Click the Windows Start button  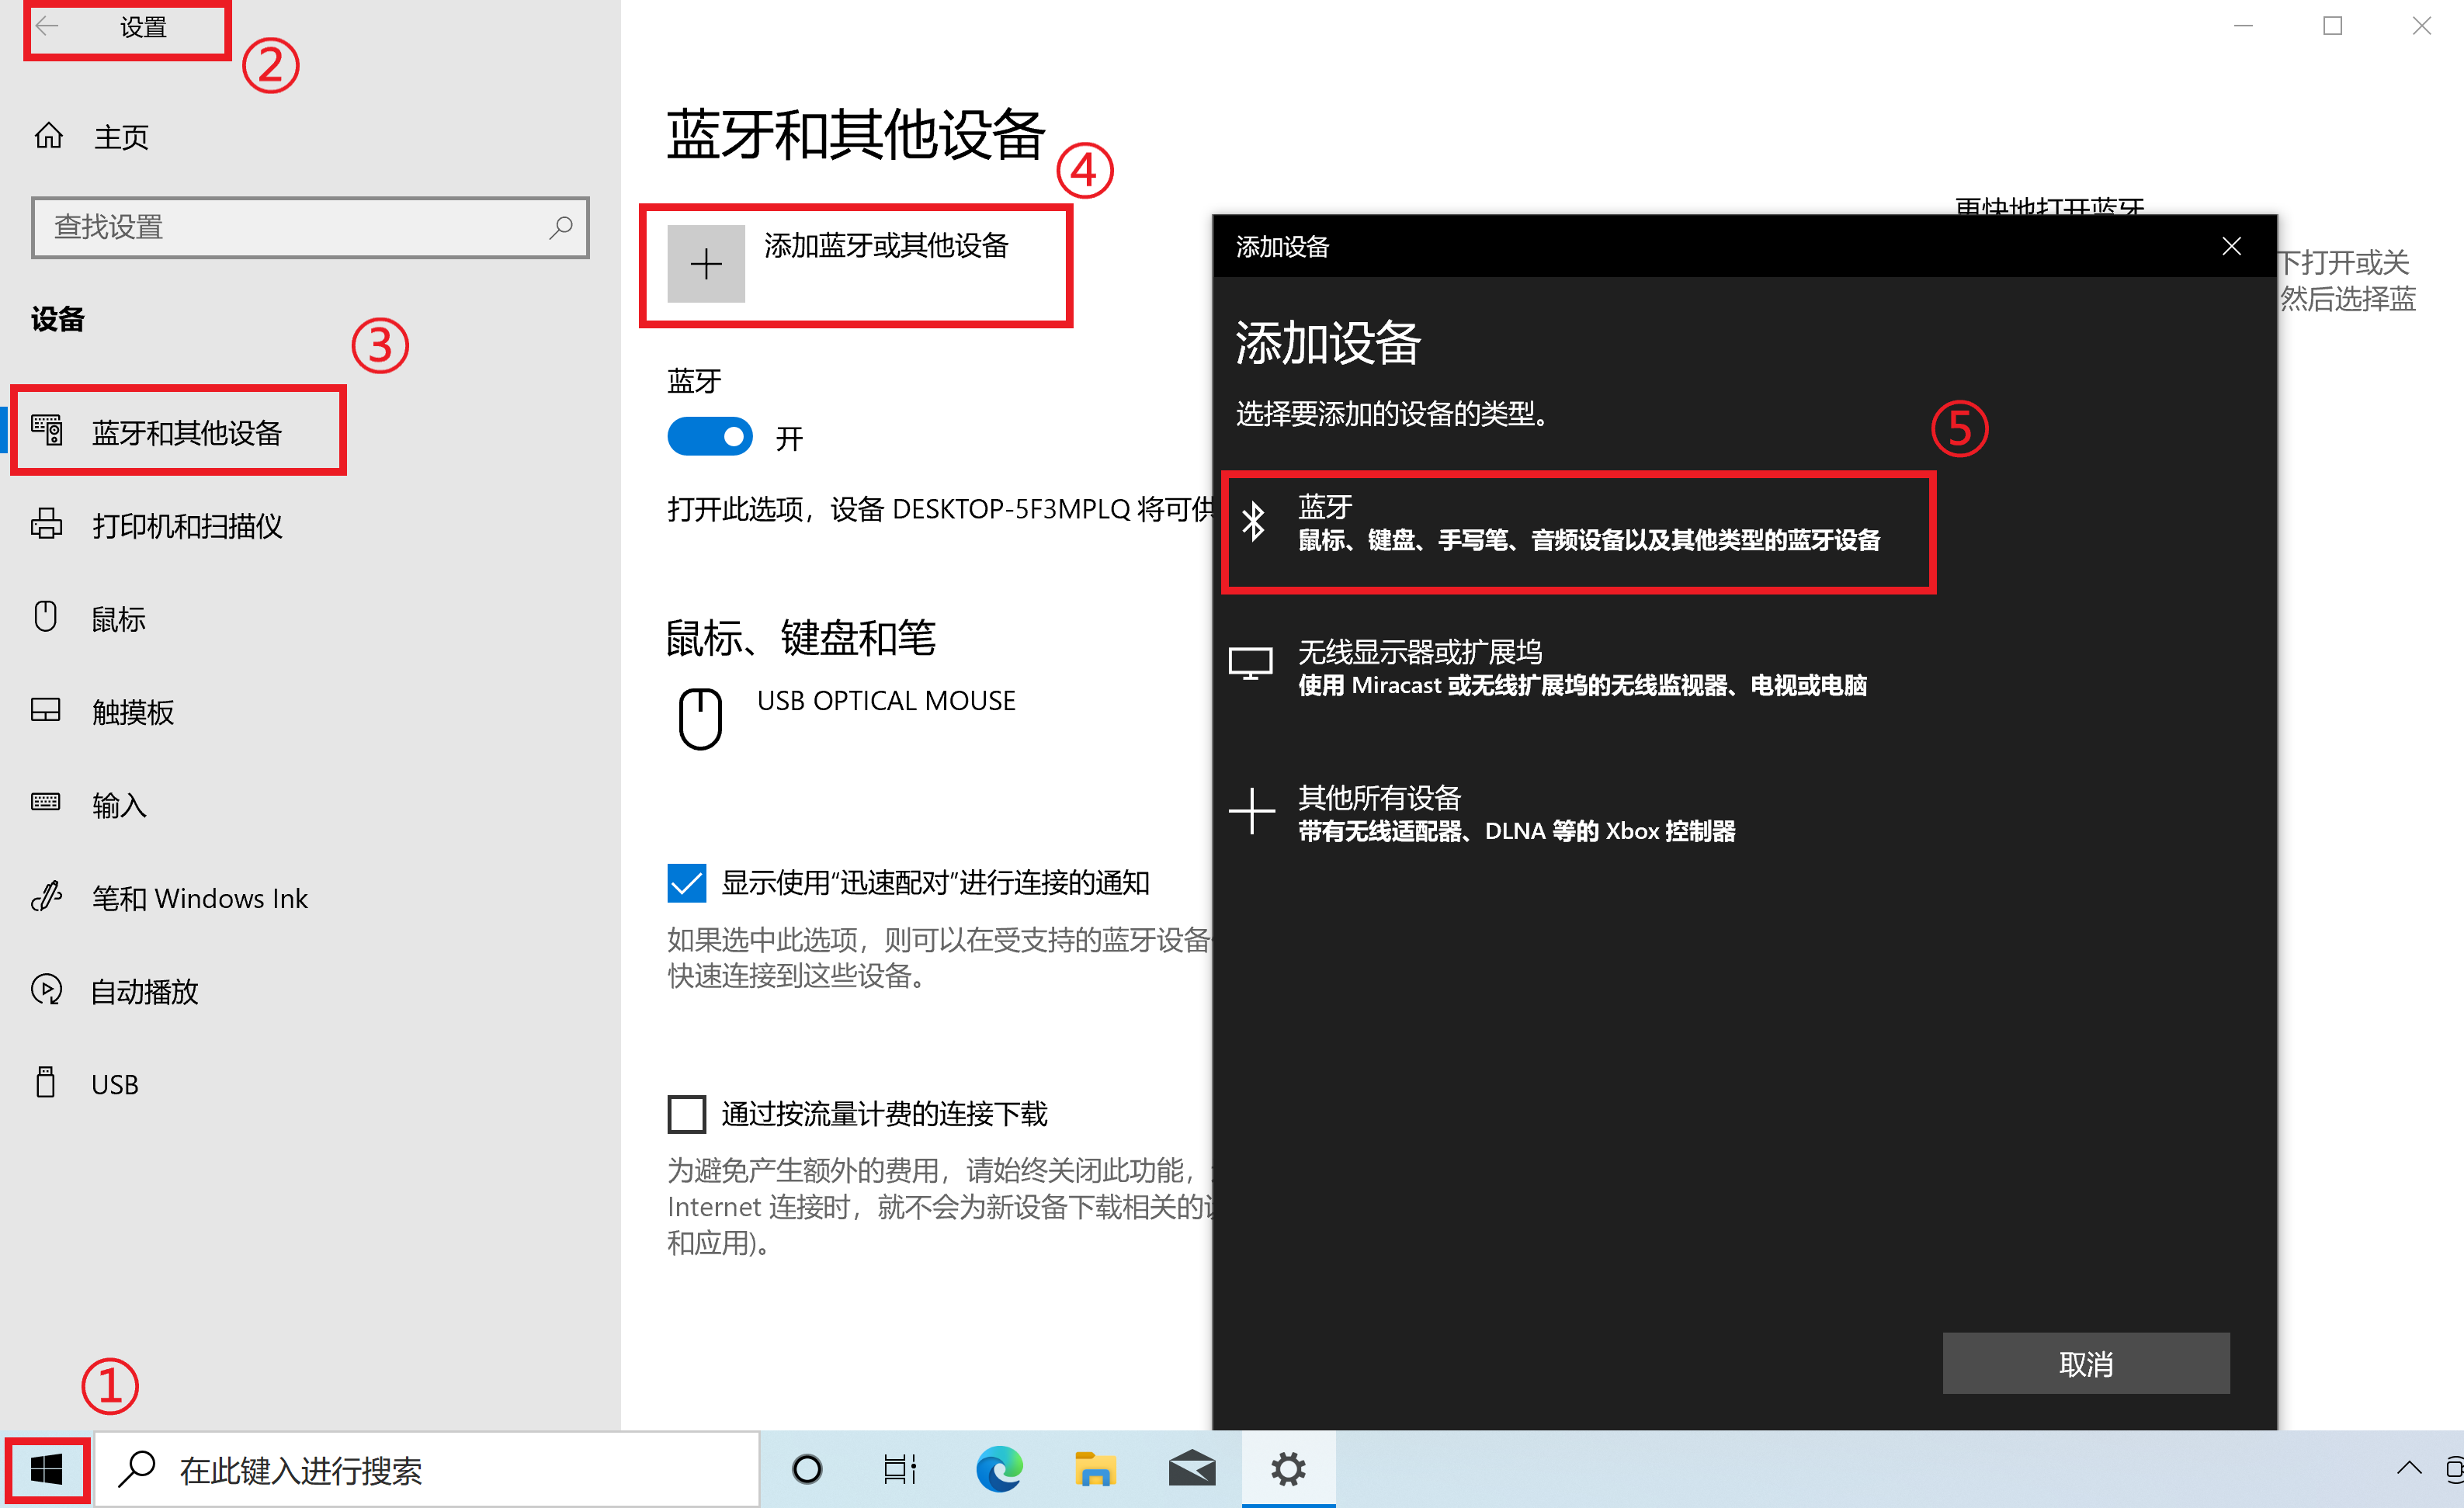[46, 1469]
